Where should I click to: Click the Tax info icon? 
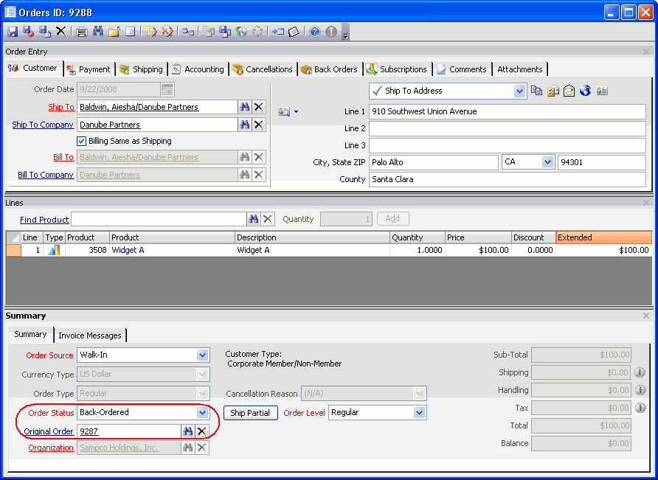pyautogui.click(x=640, y=408)
